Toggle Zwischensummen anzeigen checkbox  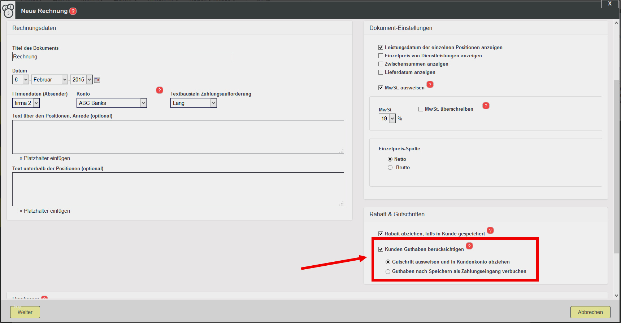tap(381, 64)
